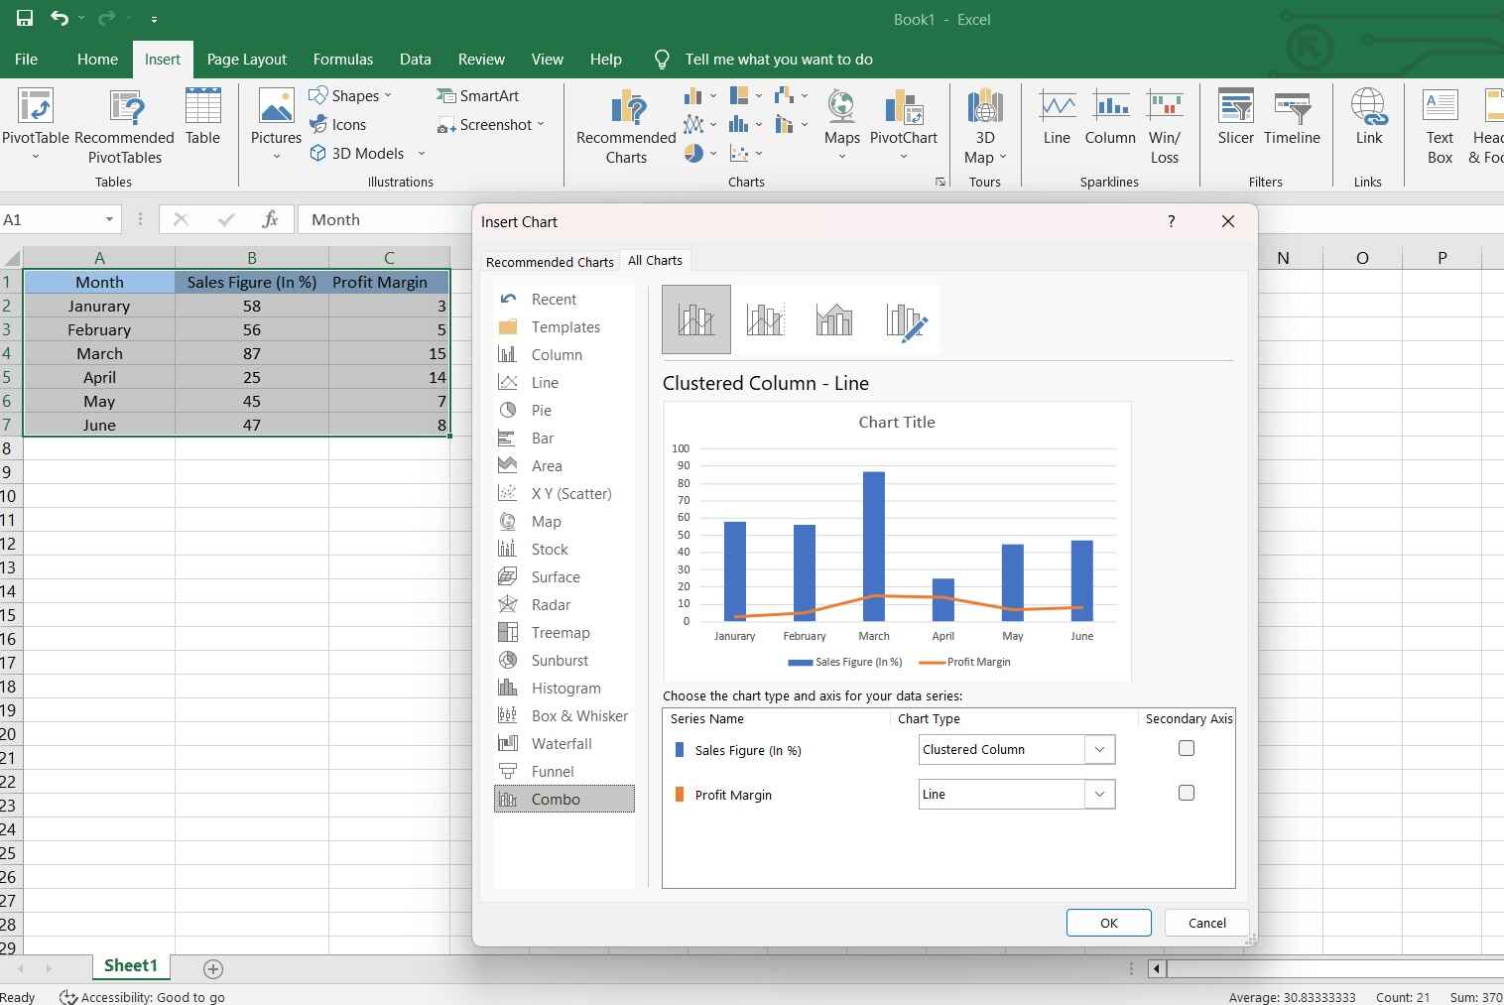Switch to the Page Layout tab

tap(246, 59)
